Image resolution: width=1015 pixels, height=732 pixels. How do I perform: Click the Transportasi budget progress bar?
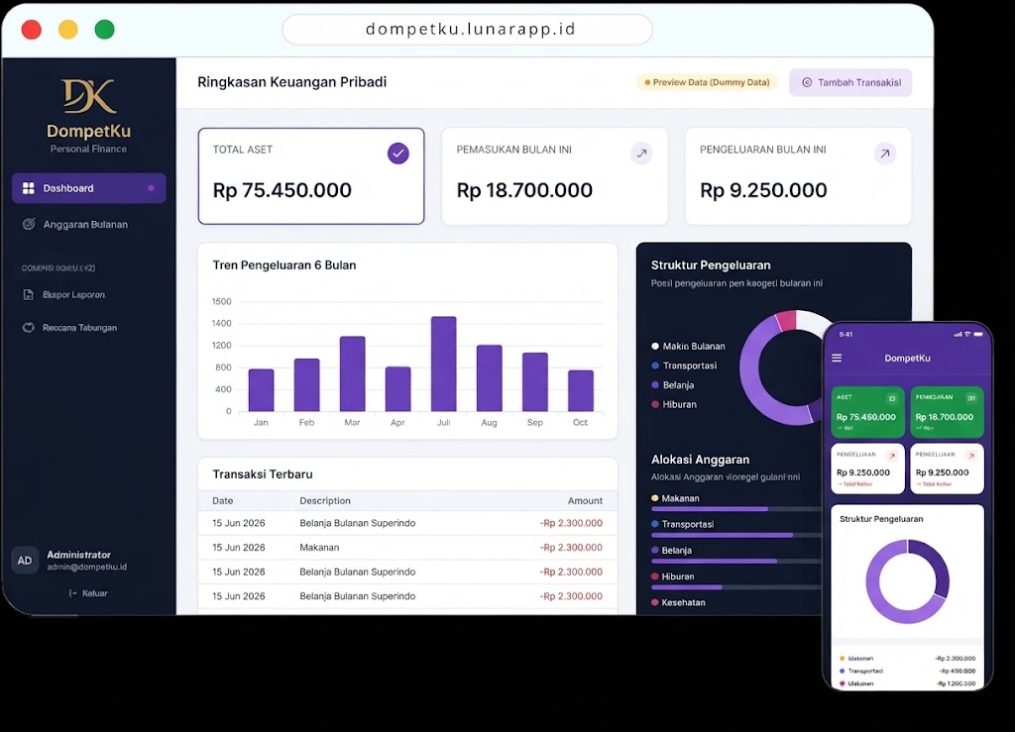(736, 536)
